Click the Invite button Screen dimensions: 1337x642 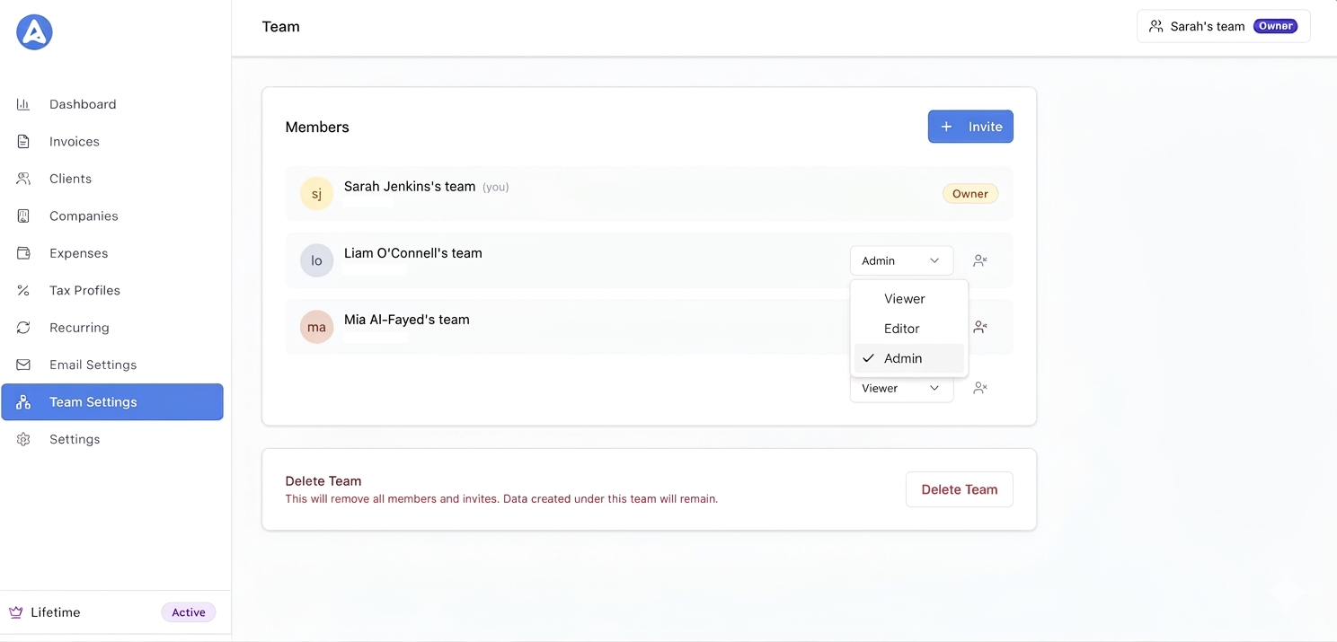(970, 127)
